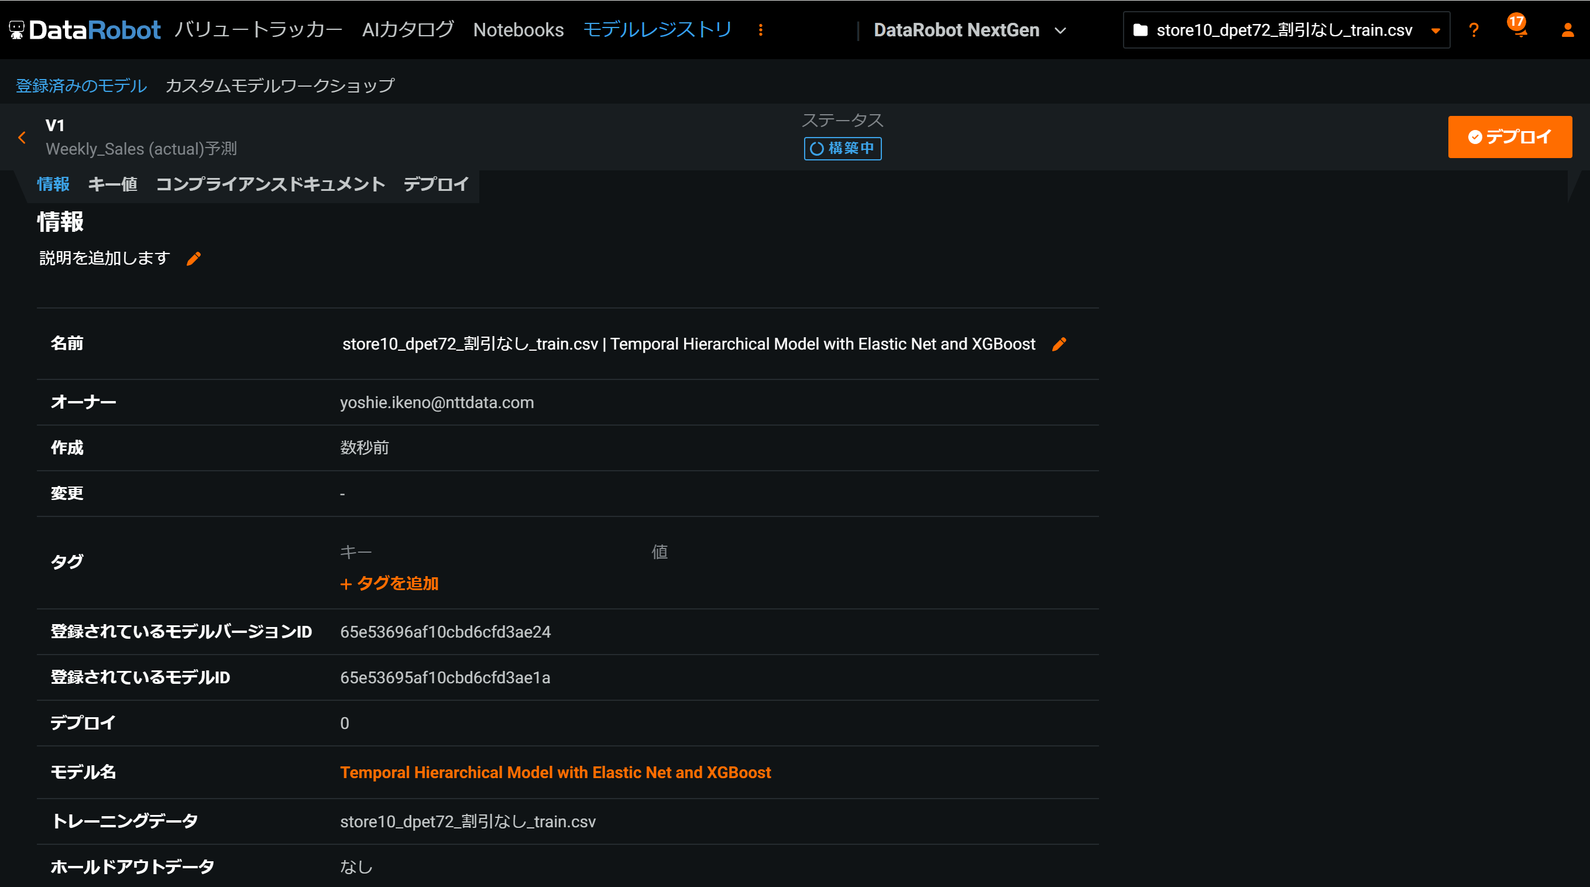Switch to the キー値 tab

112,184
